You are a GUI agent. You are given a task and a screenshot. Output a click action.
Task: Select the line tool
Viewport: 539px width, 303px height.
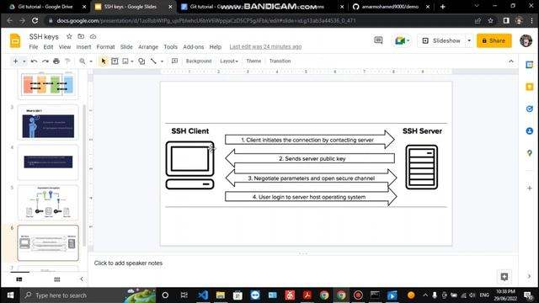(153, 61)
